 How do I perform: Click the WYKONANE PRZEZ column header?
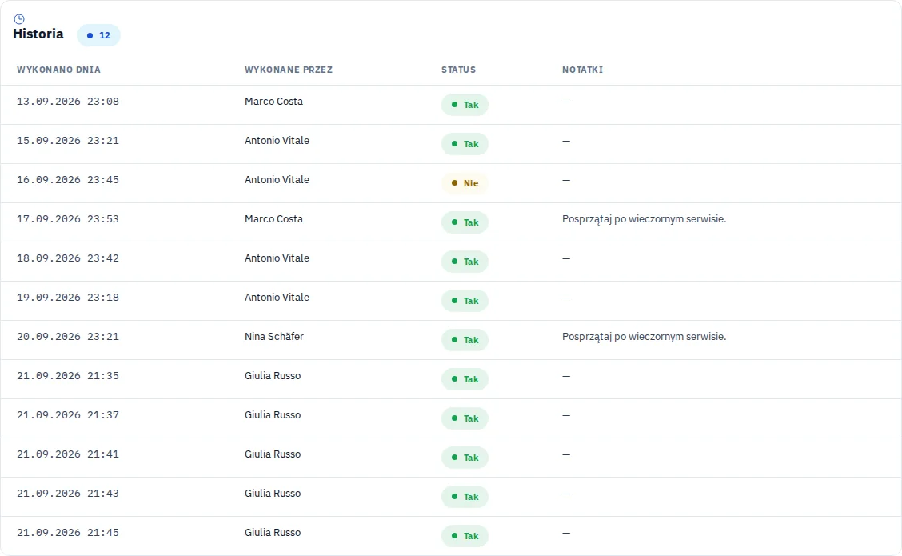tap(289, 70)
